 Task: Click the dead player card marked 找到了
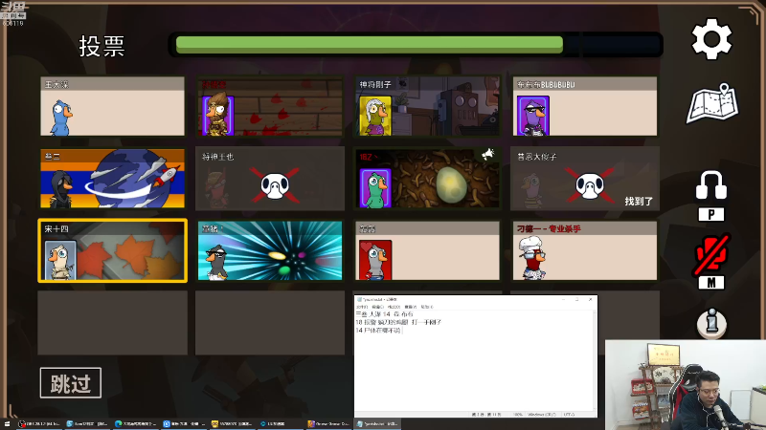tap(585, 179)
